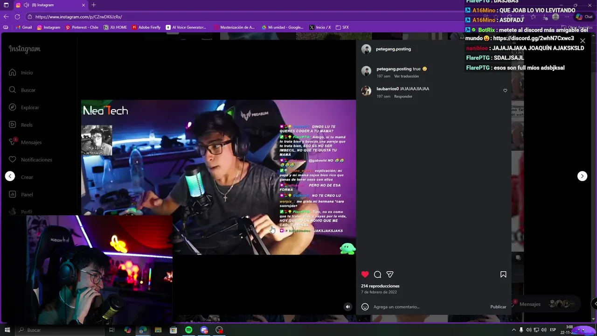Image resolution: width=597 pixels, height=336 pixels.
Task: Open Spotify from the taskbar
Action: tap(188, 330)
